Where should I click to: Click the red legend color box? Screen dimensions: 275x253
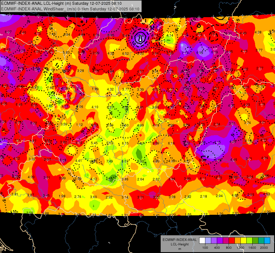(232, 240)
